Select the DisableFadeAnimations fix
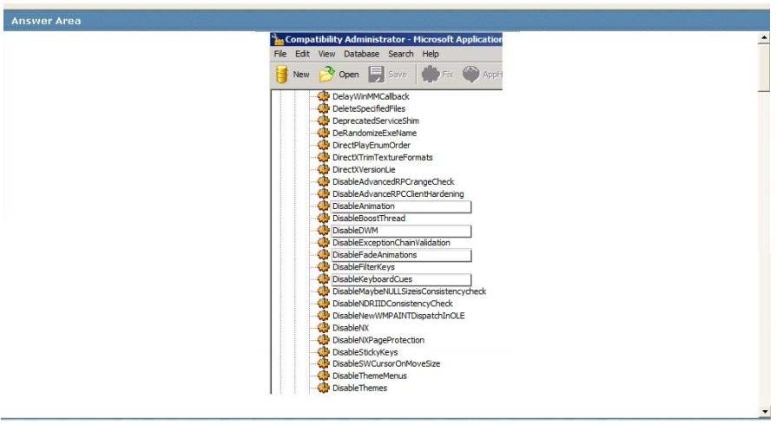The width and height of the screenshot is (776, 425). (400, 255)
